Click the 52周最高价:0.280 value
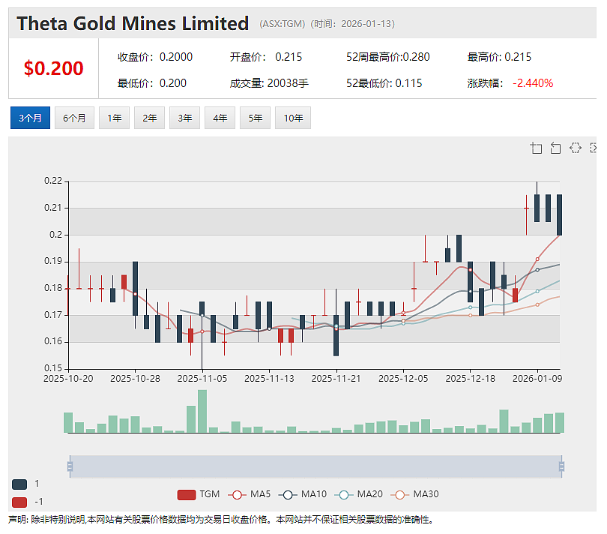607x534 pixels. [x=388, y=57]
